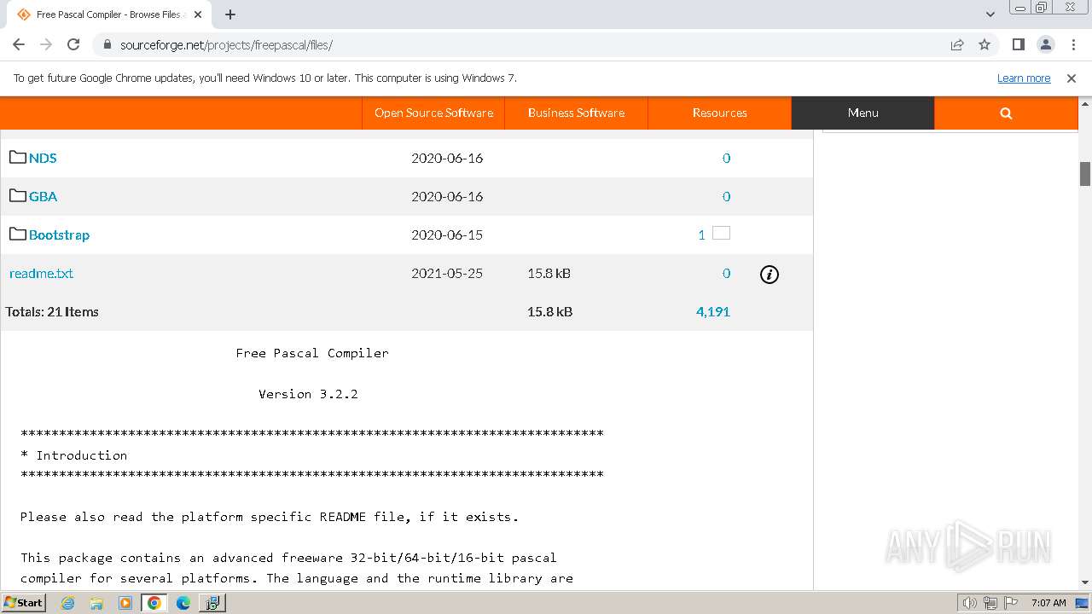Download readme.txt

[x=41, y=273]
